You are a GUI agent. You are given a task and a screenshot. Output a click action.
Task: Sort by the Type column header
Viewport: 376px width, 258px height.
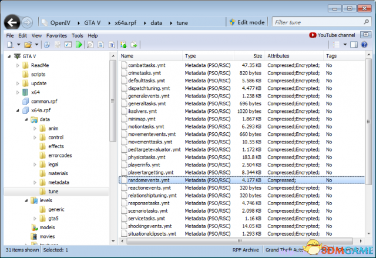(208, 56)
